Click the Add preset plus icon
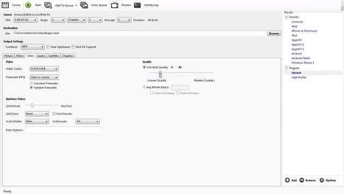This screenshot has width=344, height=194. coord(287,180)
